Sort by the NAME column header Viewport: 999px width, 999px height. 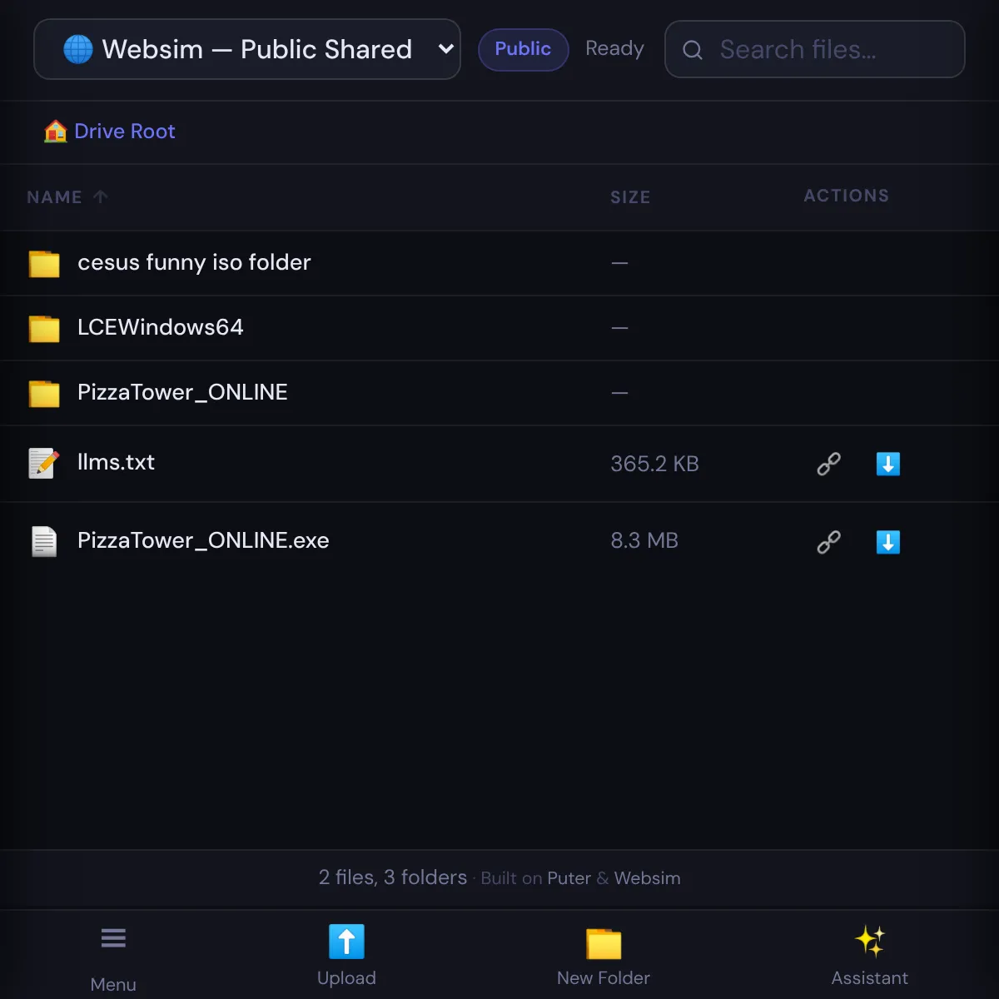click(55, 197)
